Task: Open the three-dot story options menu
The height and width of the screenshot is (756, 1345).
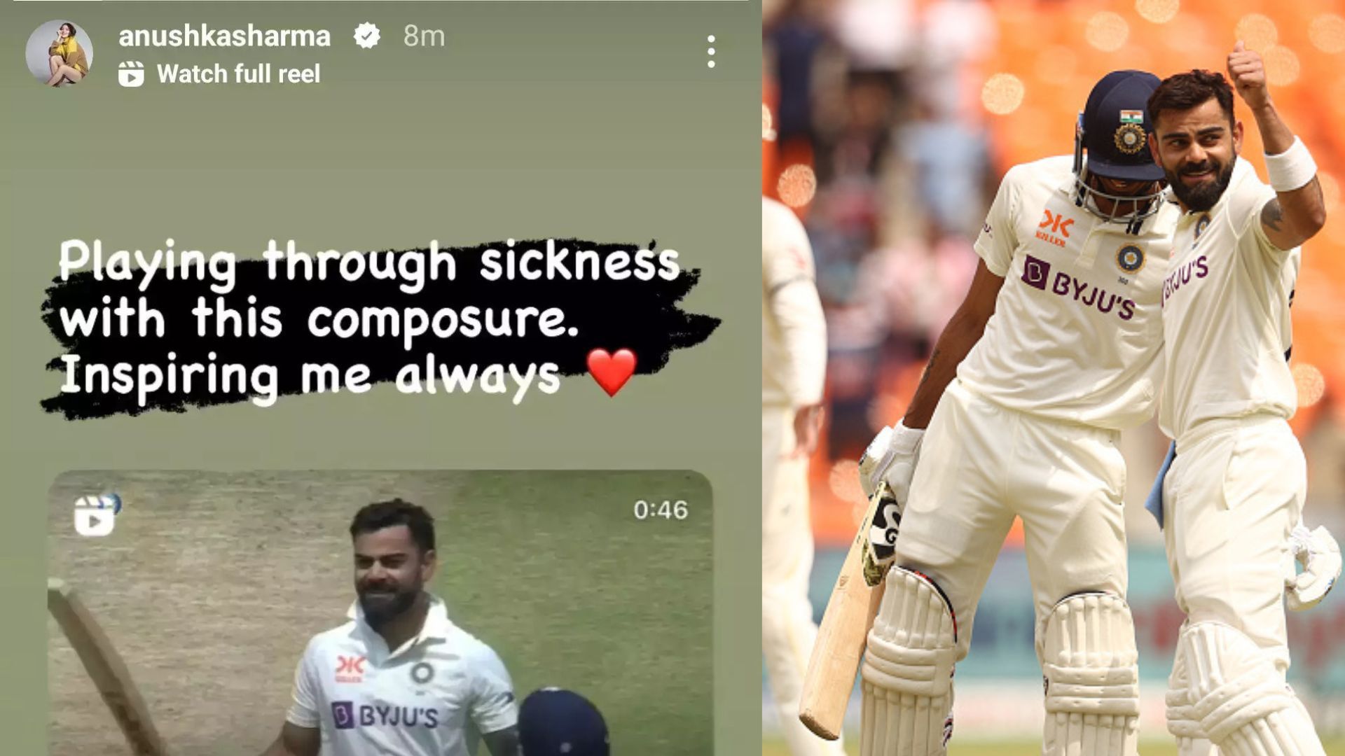Action: [711, 52]
